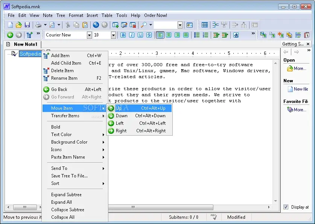Click Expand All in context menu
Viewport: 315px width, 224px height.
(x=75, y=202)
